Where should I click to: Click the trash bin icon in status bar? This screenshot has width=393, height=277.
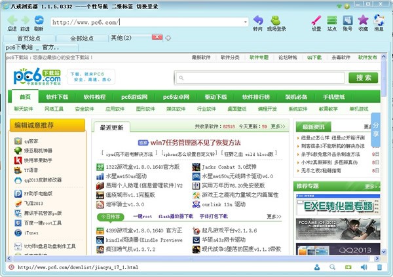pyautogui.click(x=379, y=267)
